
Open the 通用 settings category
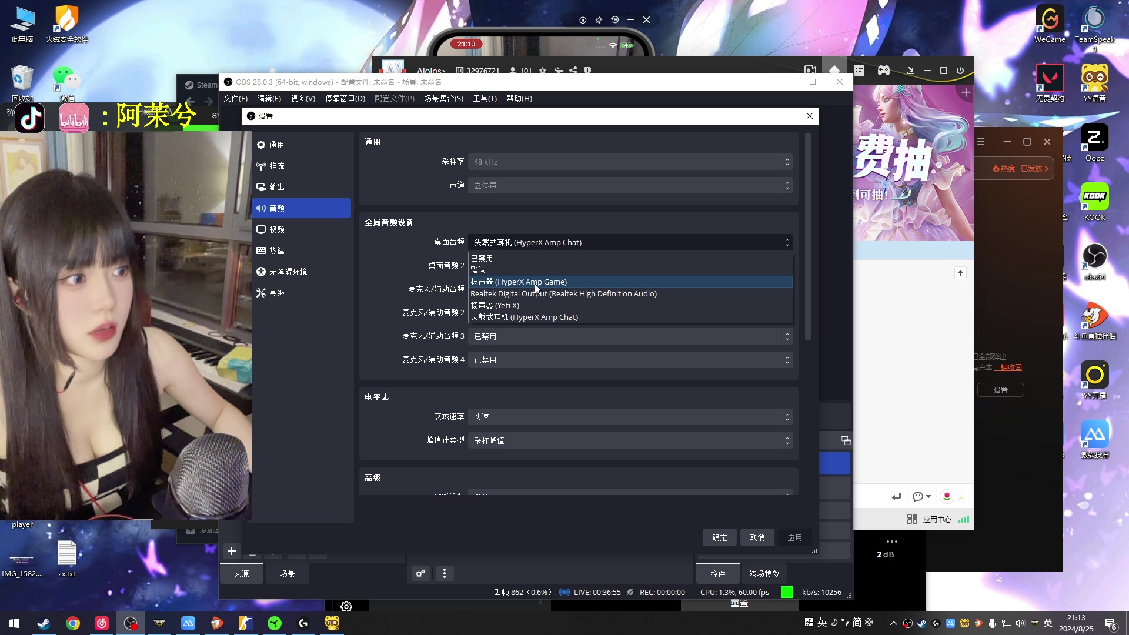301,145
